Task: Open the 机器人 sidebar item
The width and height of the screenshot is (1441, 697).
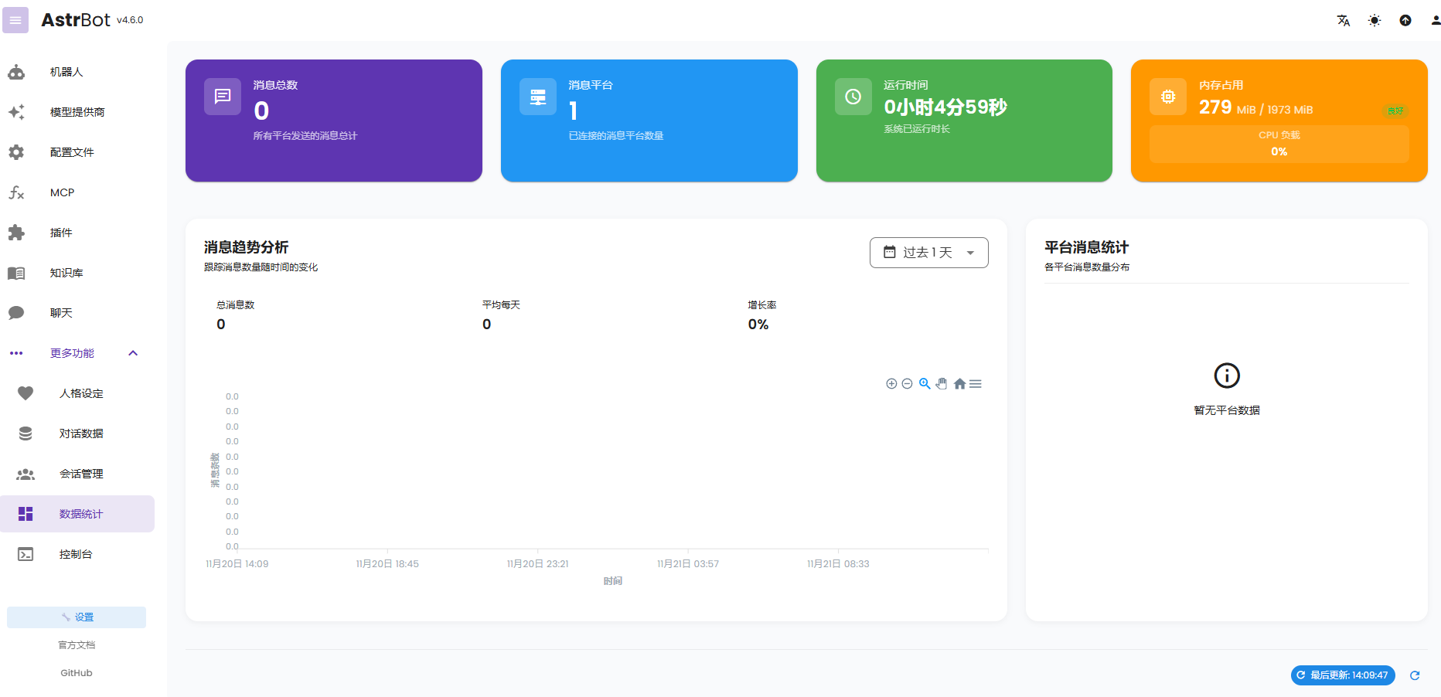Action: pyautogui.click(x=66, y=72)
